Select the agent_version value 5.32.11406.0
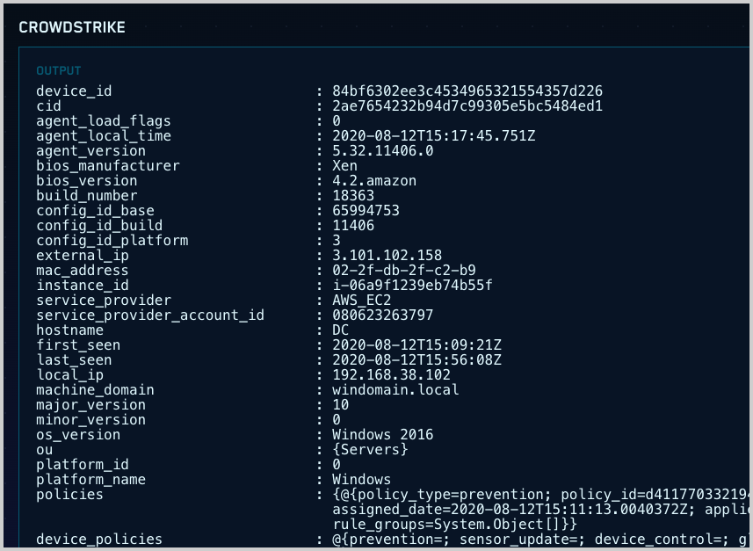Screen dimensions: 753x551 pyautogui.click(x=382, y=151)
